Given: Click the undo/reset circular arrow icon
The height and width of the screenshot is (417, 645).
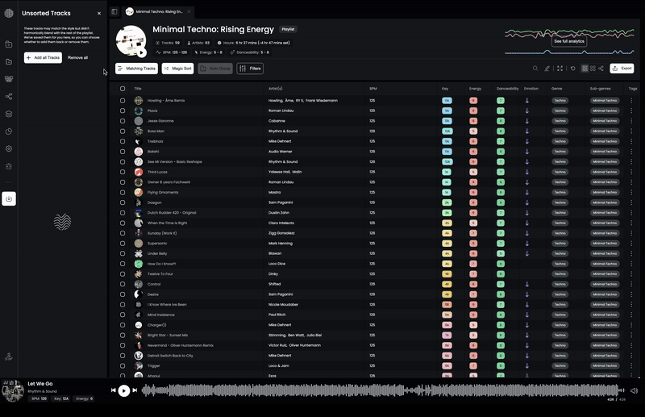Looking at the screenshot, I should (x=572, y=69).
